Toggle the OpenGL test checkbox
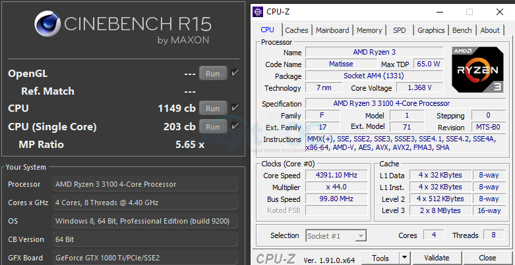 click(235, 73)
